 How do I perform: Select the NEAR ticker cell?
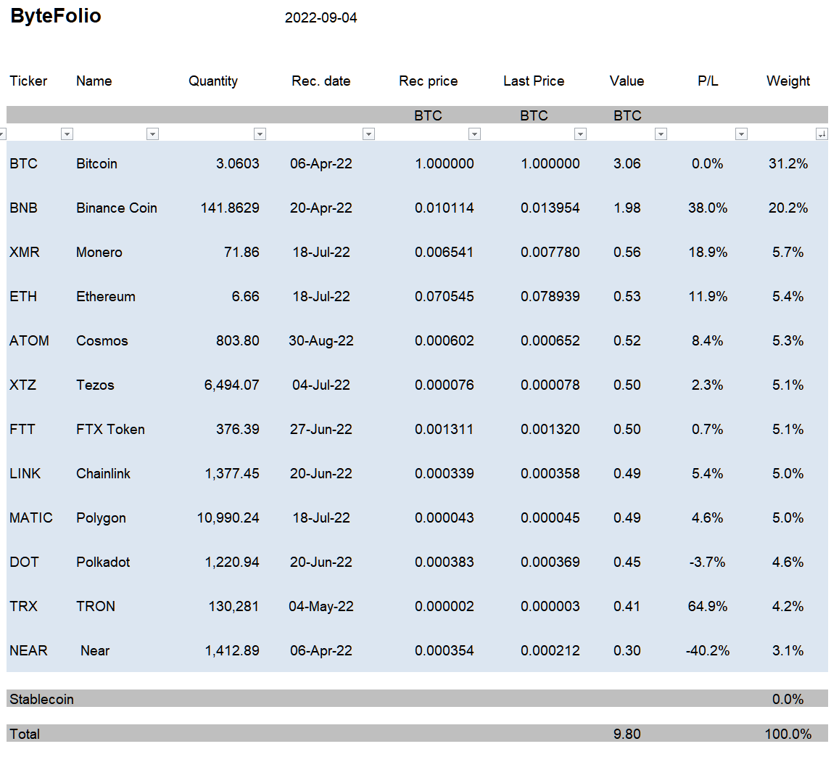(x=29, y=651)
